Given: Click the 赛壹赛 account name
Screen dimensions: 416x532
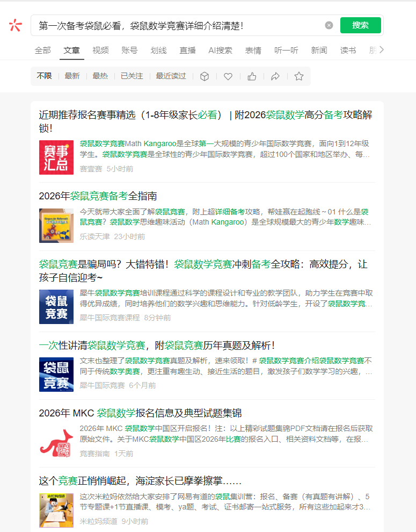Looking at the screenshot, I should pyautogui.click(x=91, y=169).
